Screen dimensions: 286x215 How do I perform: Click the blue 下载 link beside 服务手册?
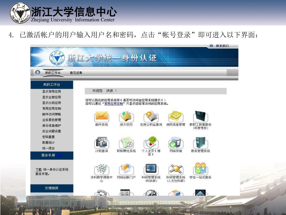coord(59,155)
